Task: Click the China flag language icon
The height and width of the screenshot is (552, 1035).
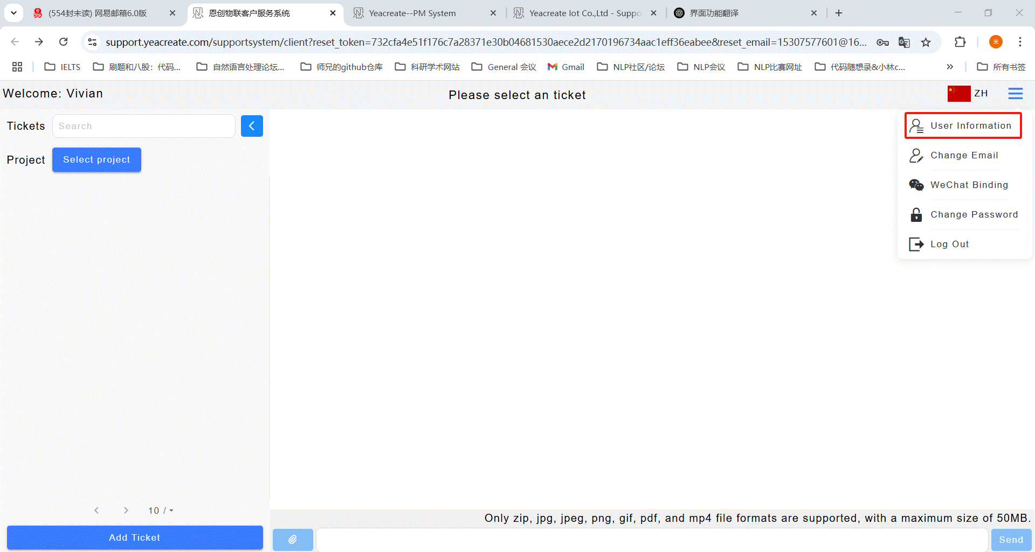Action: coord(958,94)
